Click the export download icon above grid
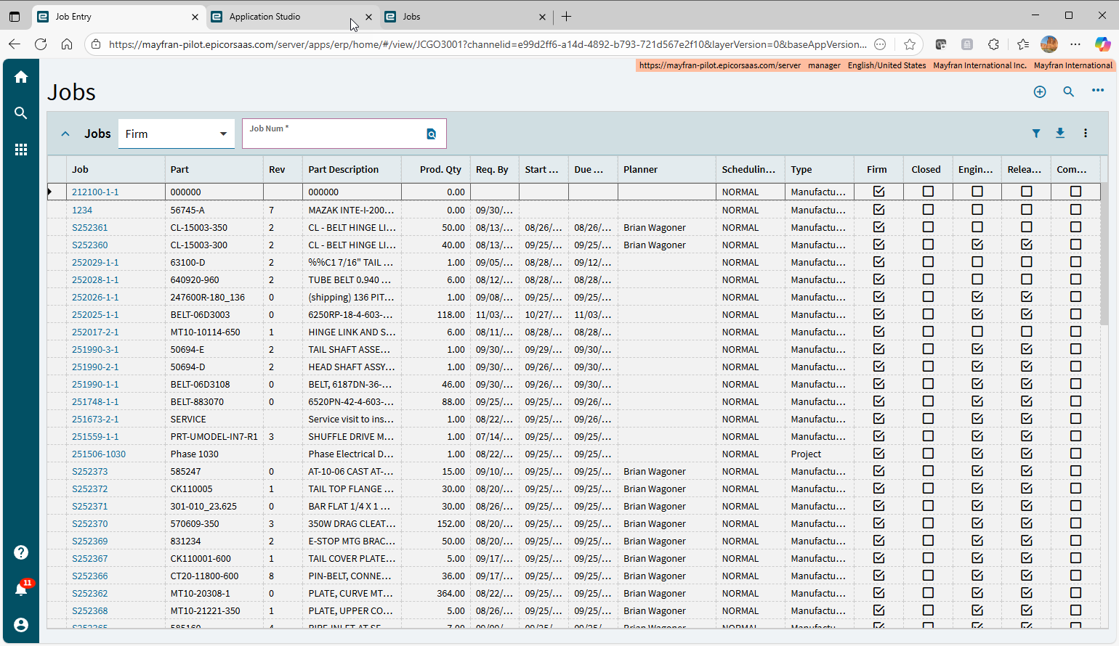The image size is (1119, 646). [1060, 133]
